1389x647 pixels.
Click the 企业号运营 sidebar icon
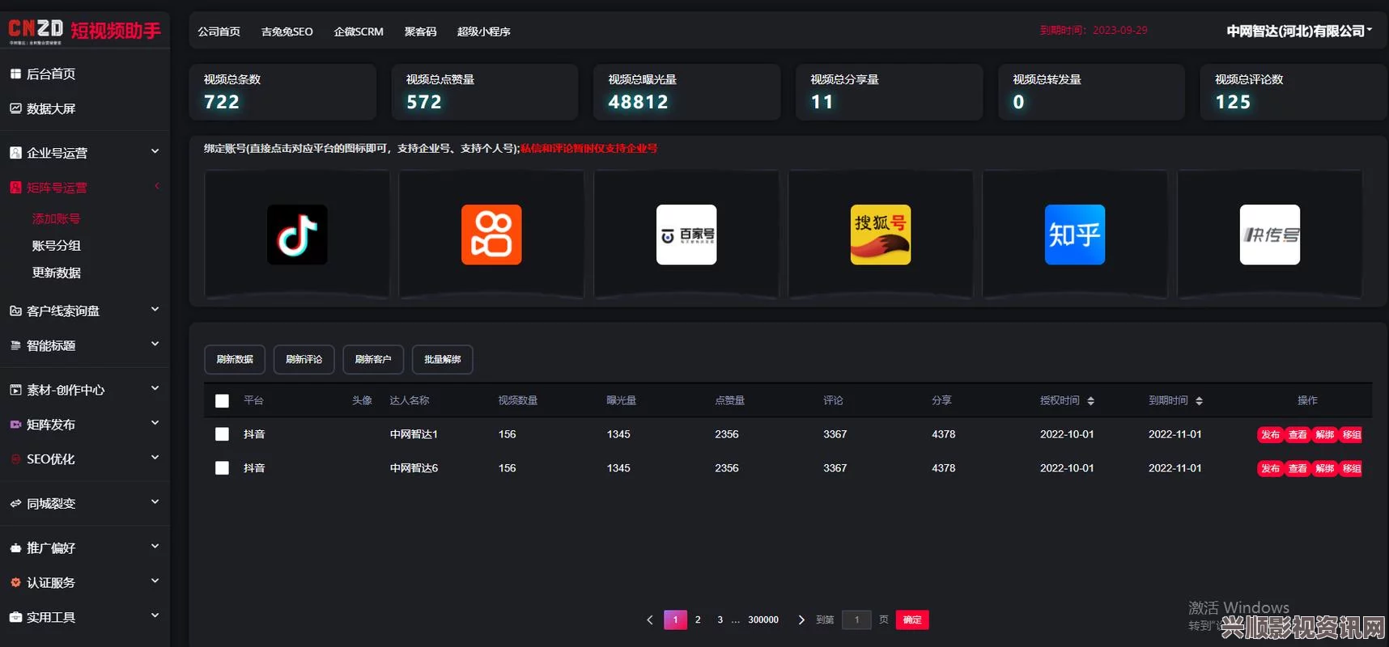coord(15,153)
